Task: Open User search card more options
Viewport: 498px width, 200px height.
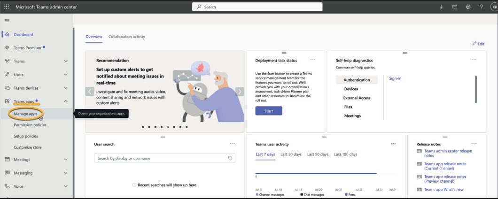Action: (x=232, y=144)
